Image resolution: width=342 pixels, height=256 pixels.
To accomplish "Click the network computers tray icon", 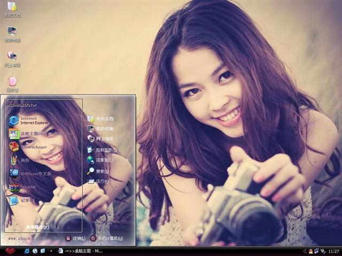I will pyautogui.click(x=316, y=251).
